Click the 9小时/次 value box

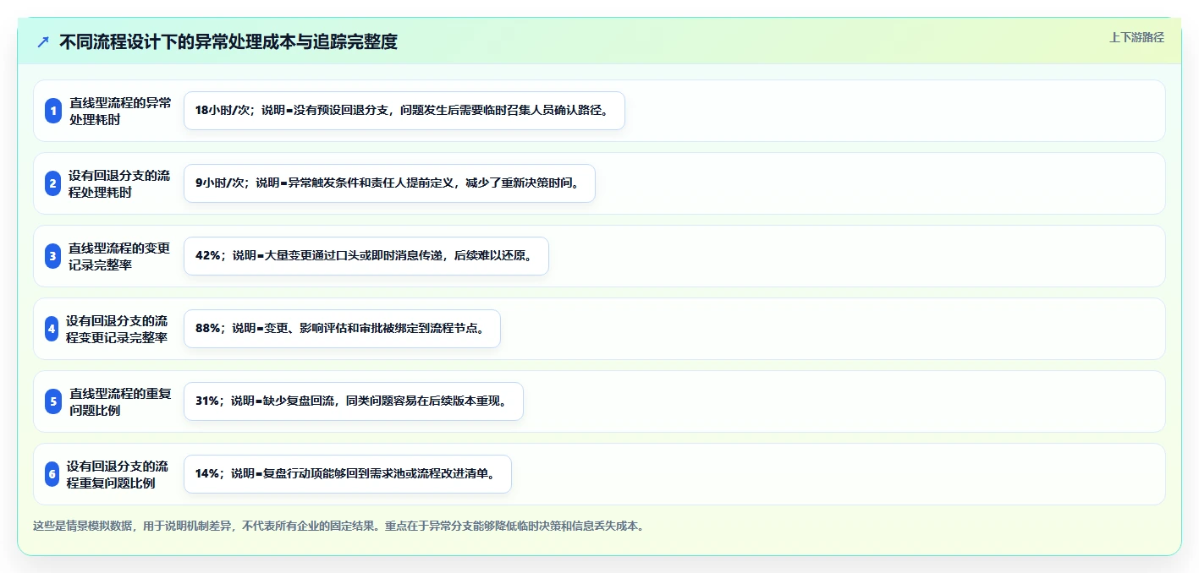[389, 183]
